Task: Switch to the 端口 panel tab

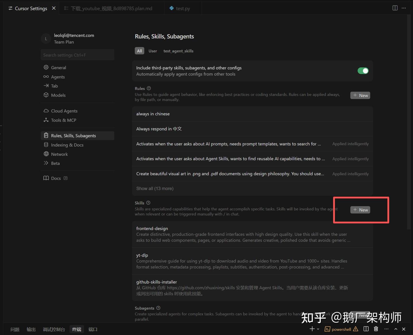Action: point(93,329)
